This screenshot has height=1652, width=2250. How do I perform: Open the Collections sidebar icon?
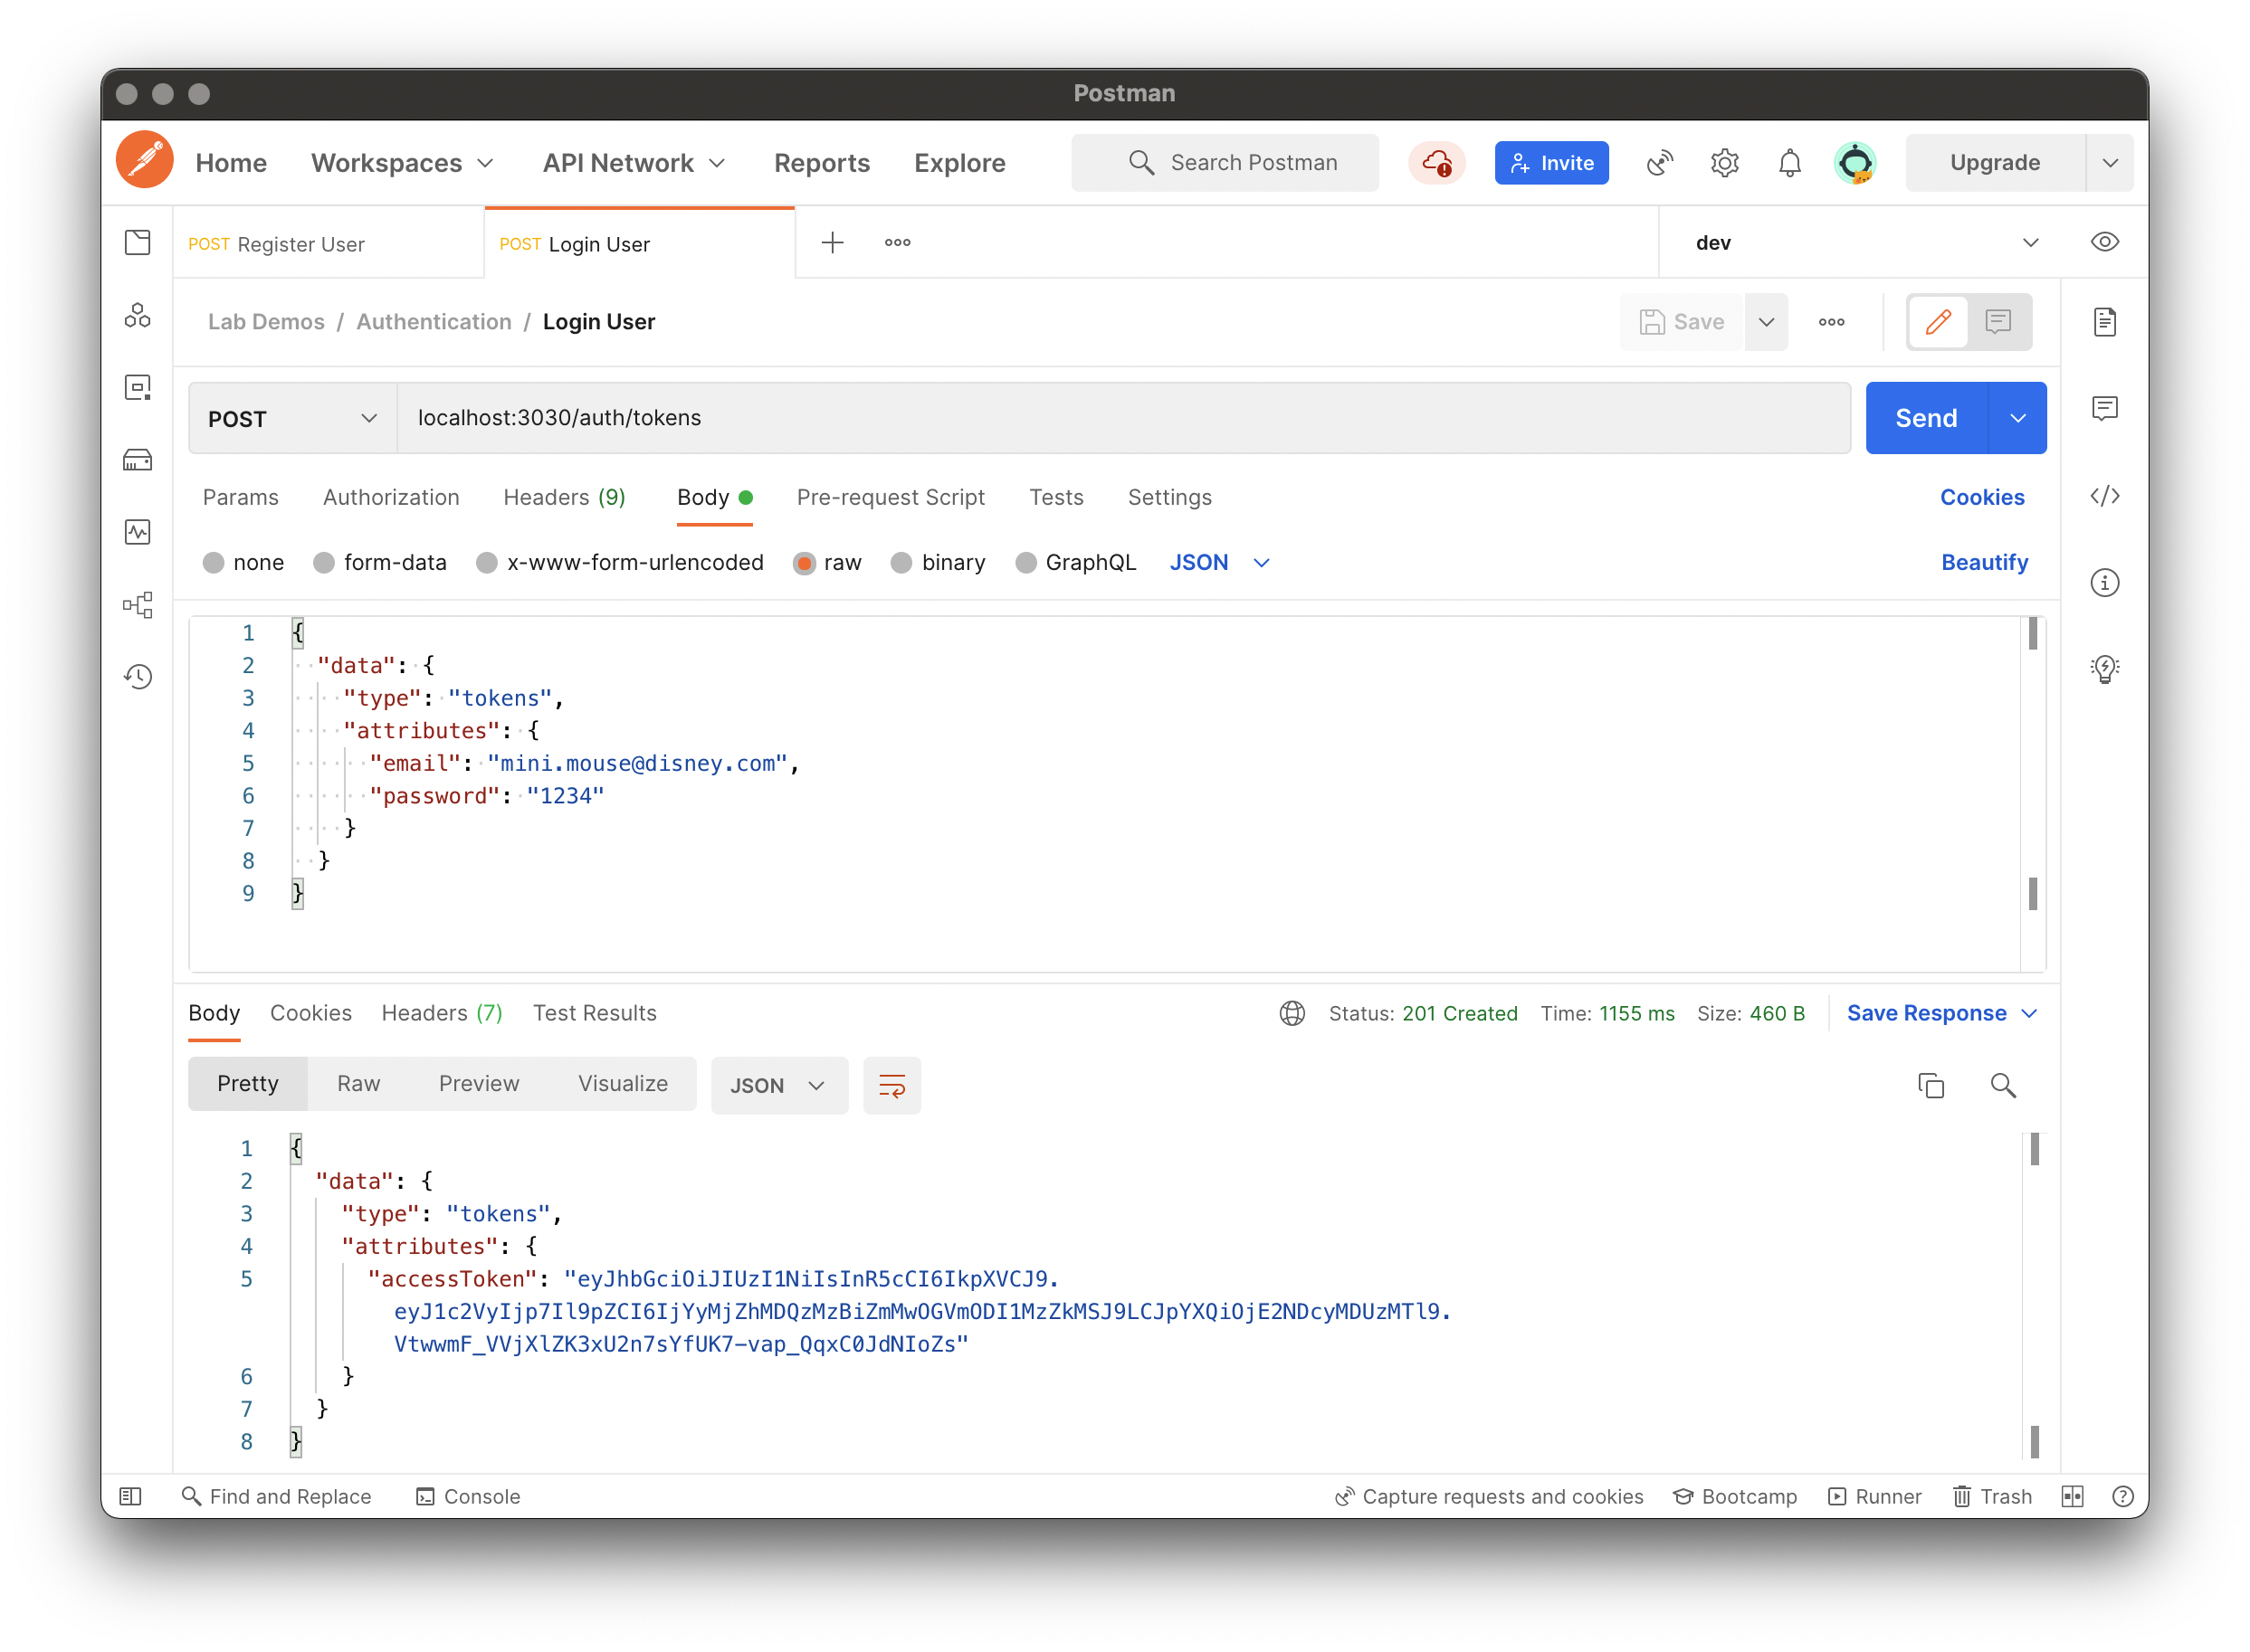pyautogui.click(x=138, y=243)
